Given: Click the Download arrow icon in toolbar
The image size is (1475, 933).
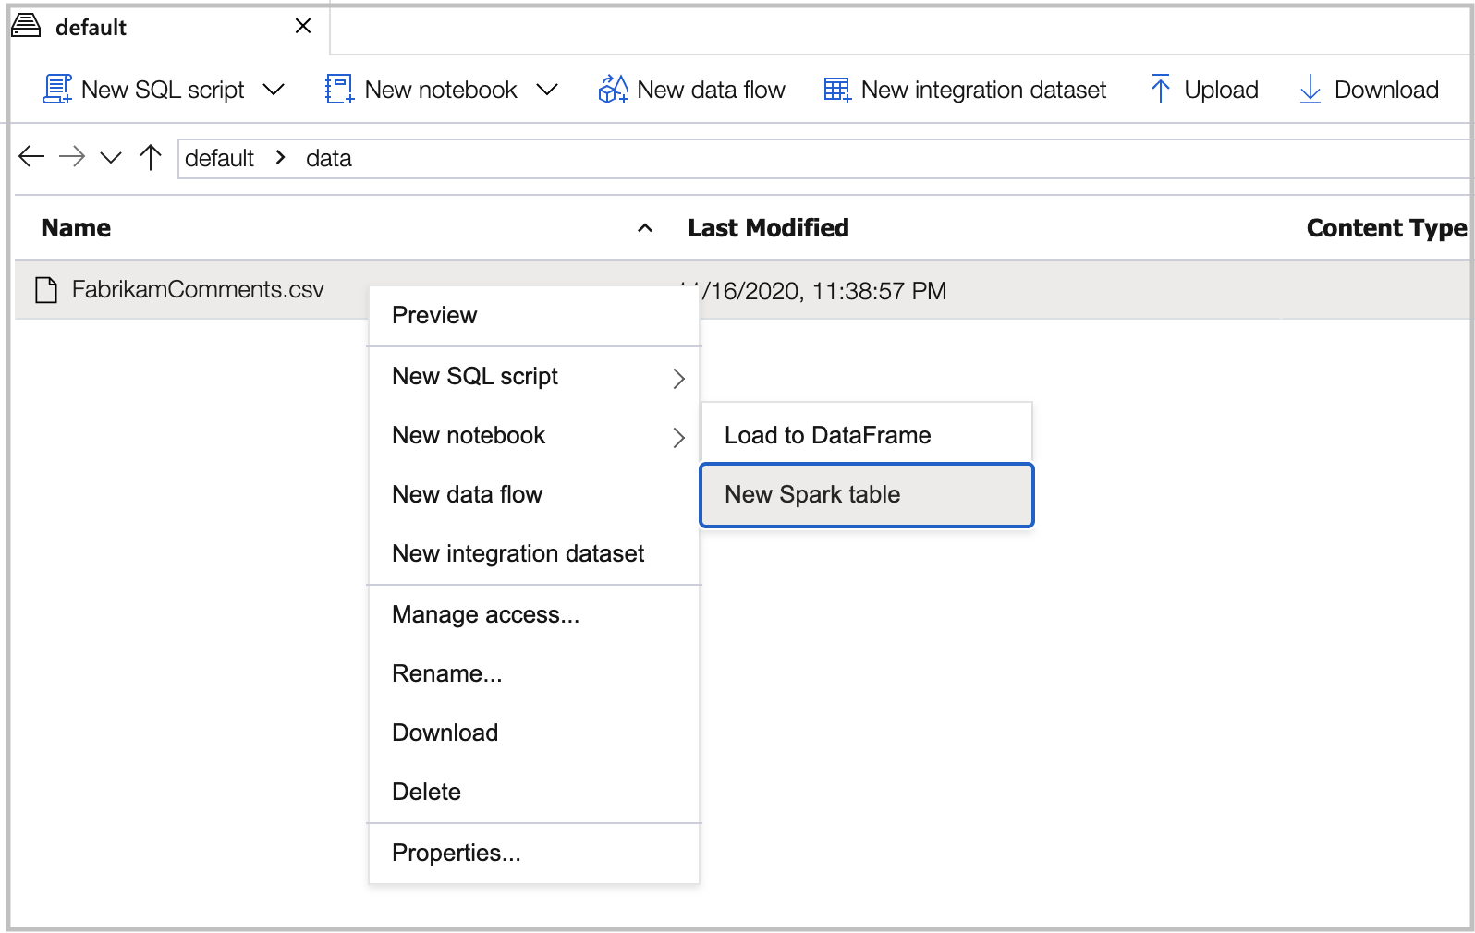Looking at the screenshot, I should pos(1310,90).
